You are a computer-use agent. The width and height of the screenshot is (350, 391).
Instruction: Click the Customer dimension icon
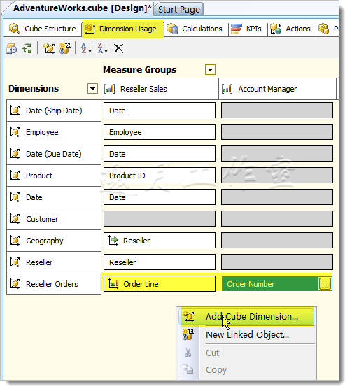pyautogui.click(x=15, y=219)
